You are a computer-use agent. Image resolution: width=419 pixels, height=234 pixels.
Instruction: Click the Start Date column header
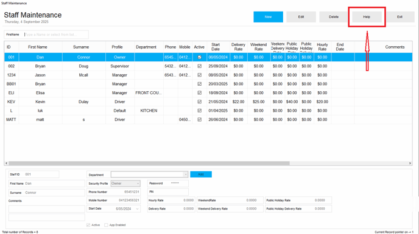pyautogui.click(x=218, y=47)
